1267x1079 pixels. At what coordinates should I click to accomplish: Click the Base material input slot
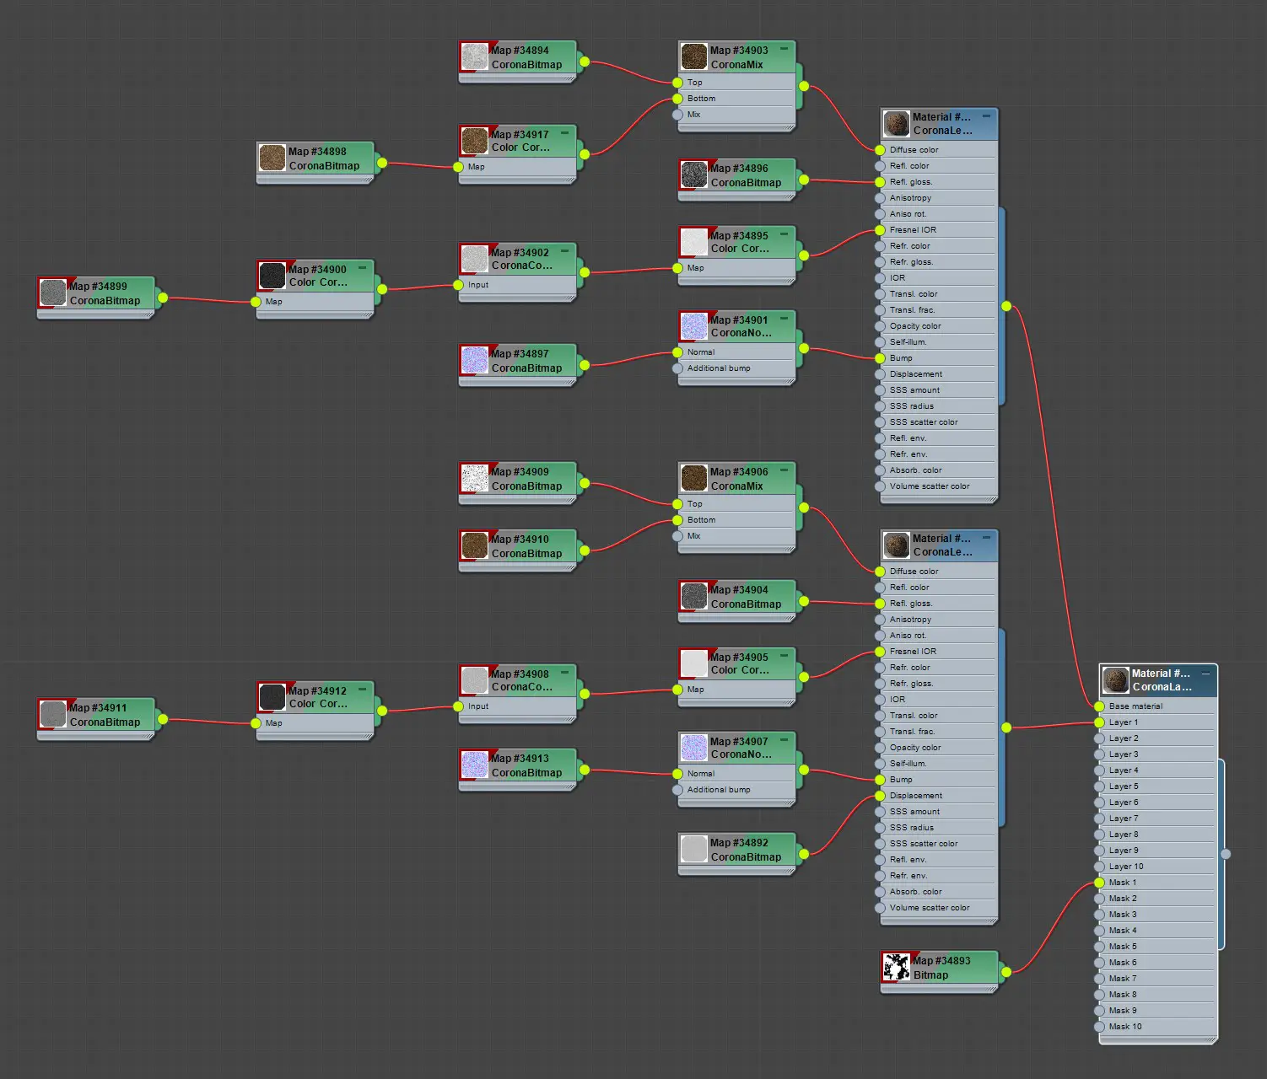(x=1099, y=706)
